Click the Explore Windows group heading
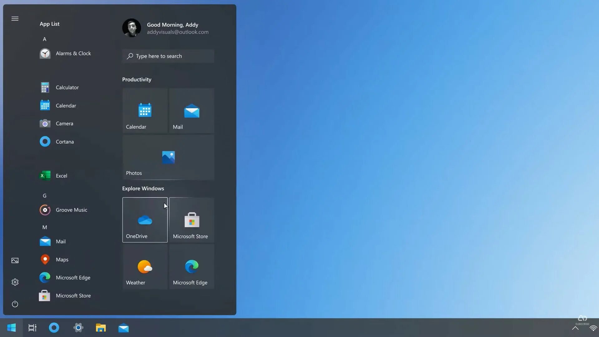Viewport: 599px width, 337px height. pyautogui.click(x=143, y=188)
